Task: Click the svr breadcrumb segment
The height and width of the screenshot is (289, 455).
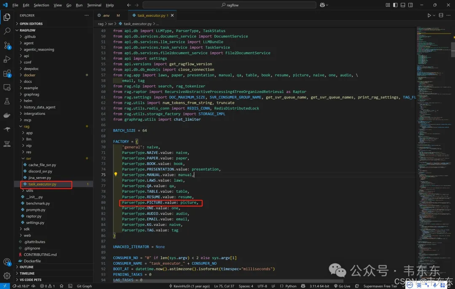Action: 110,24
